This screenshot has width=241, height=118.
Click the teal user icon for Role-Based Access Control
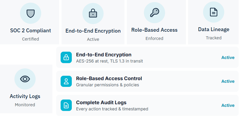coord(66,81)
